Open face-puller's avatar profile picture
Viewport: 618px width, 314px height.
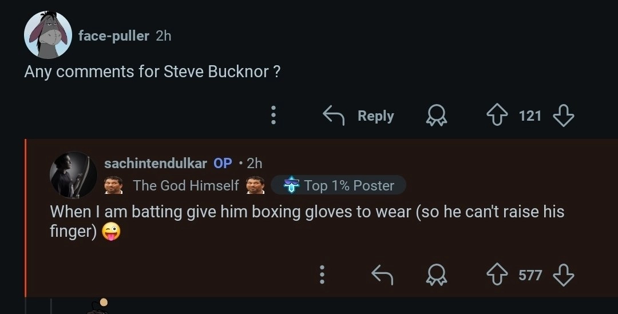[48, 35]
